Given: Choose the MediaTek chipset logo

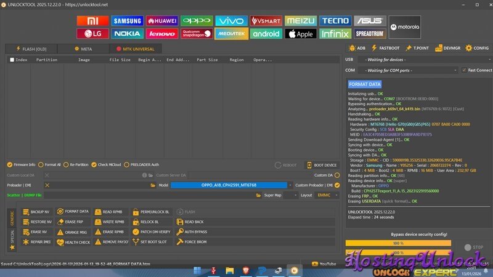Looking at the screenshot, I should (x=231, y=34).
